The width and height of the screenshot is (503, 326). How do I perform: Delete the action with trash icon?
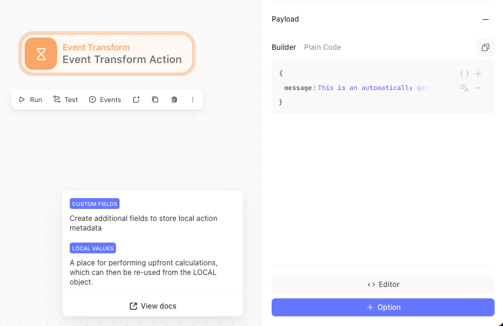(174, 100)
